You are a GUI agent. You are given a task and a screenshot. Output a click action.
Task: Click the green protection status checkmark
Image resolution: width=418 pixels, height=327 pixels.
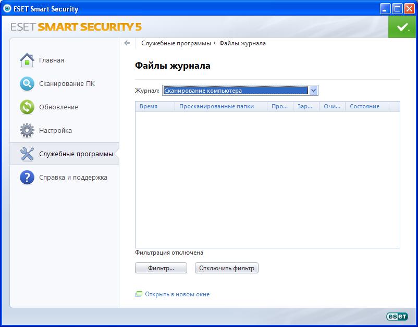pyautogui.click(x=403, y=27)
